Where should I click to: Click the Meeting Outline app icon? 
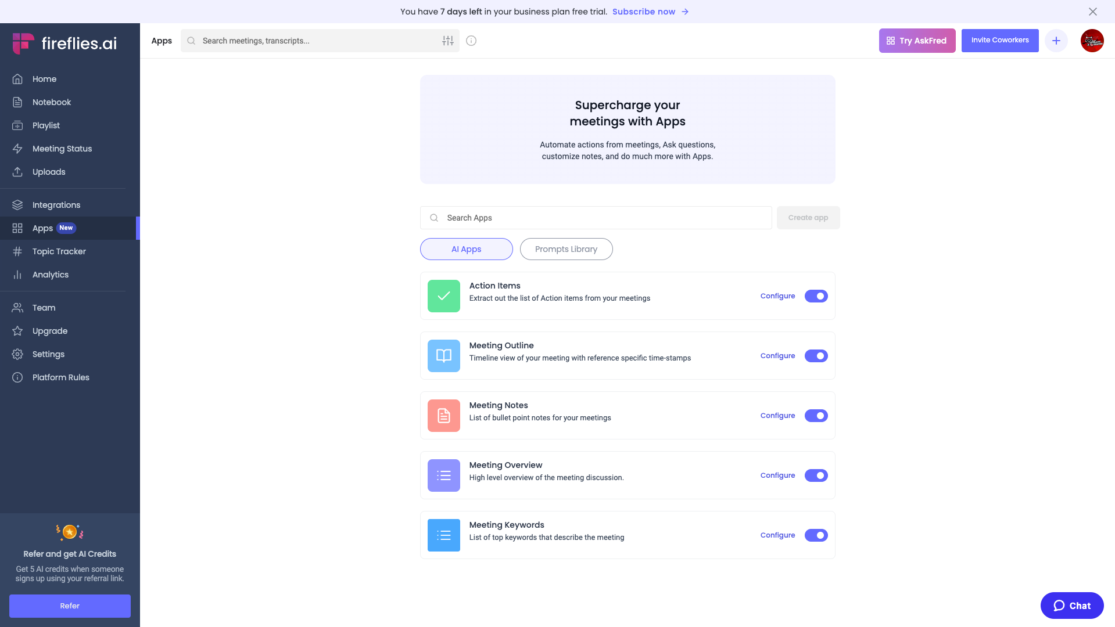pyautogui.click(x=443, y=356)
